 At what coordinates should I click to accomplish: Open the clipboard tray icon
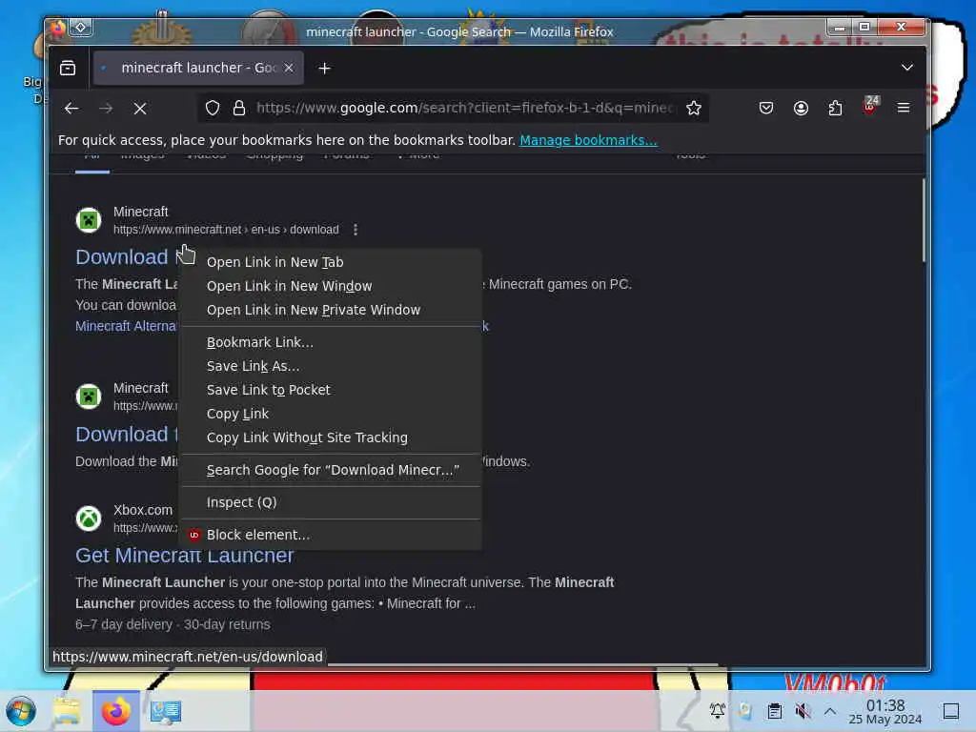tap(774, 711)
